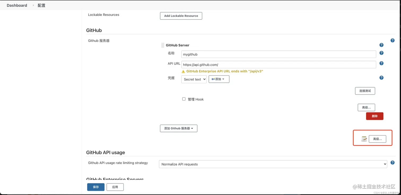Open Normalize API requests strategy dropdown
Image resolution: width=401 pixels, height=195 pixels.
click(273, 164)
